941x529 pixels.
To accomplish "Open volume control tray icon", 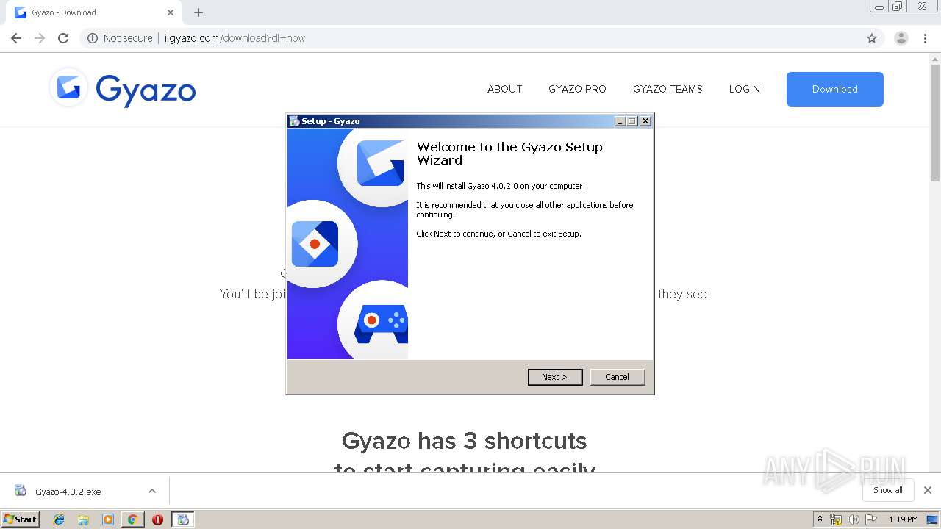I will [x=854, y=519].
